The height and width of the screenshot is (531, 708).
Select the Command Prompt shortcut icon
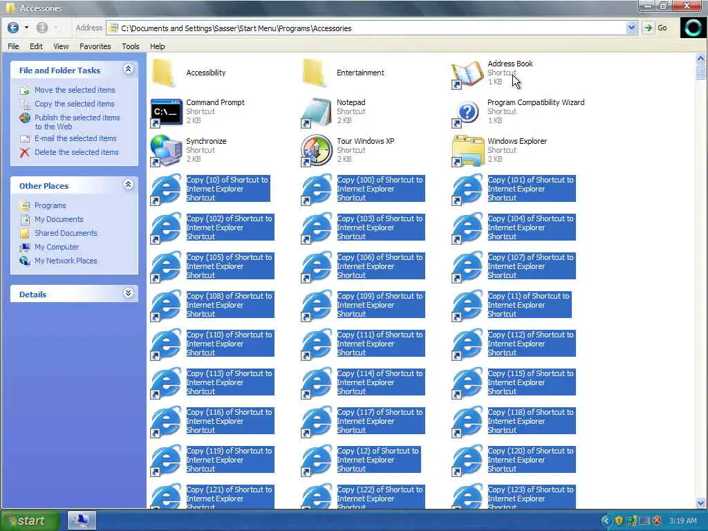point(166,113)
